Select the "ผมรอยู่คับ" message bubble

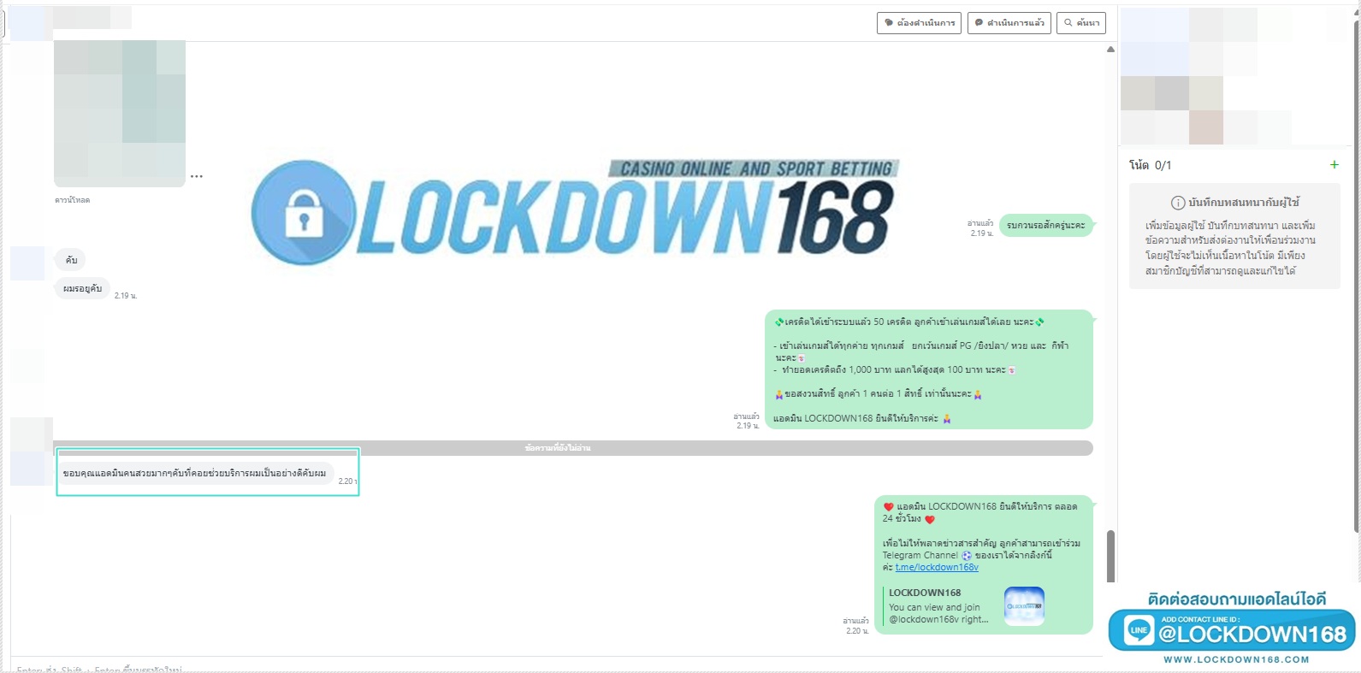click(x=82, y=289)
